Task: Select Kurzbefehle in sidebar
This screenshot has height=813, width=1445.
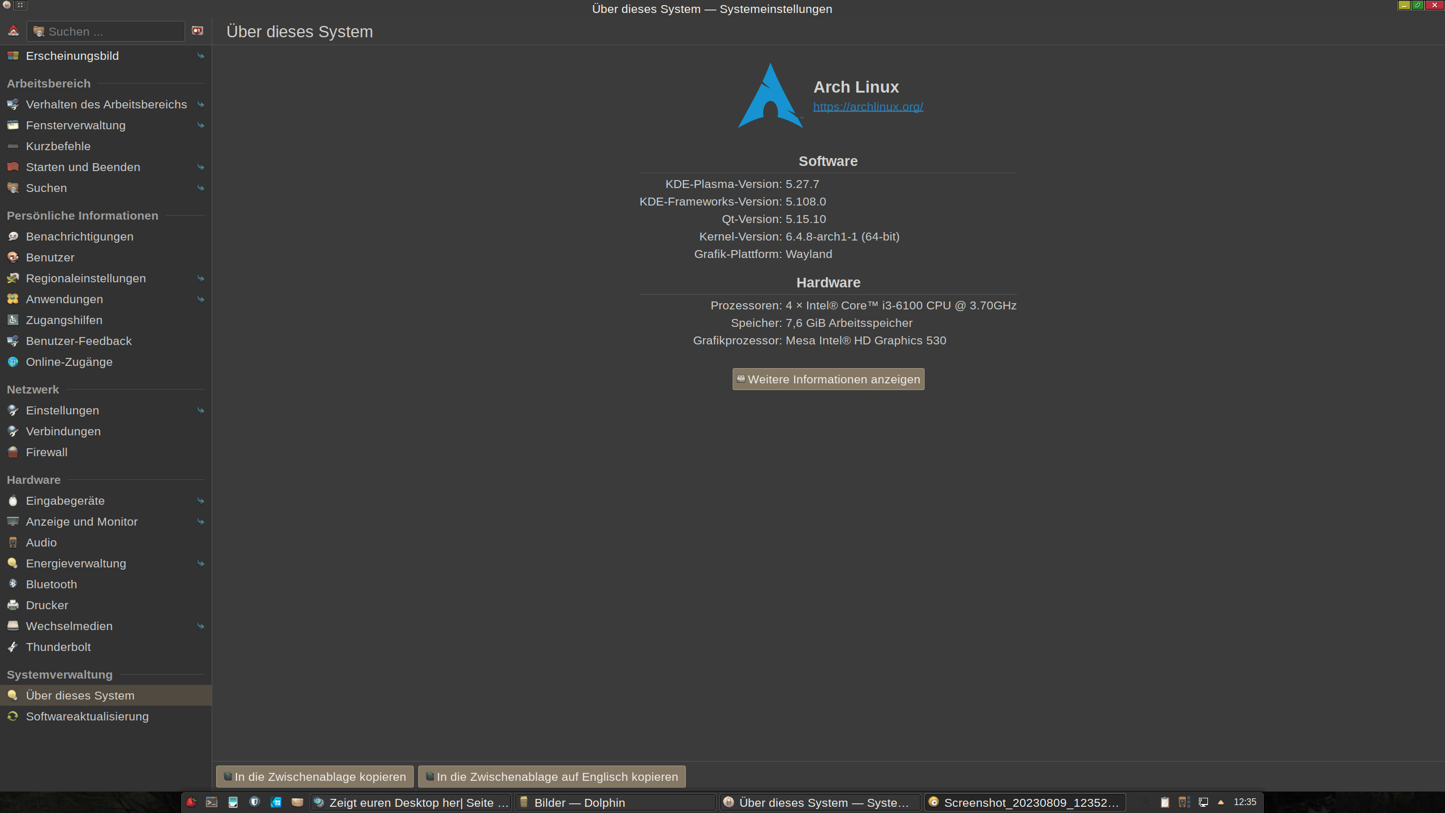Action: pyautogui.click(x=58, y=146)
